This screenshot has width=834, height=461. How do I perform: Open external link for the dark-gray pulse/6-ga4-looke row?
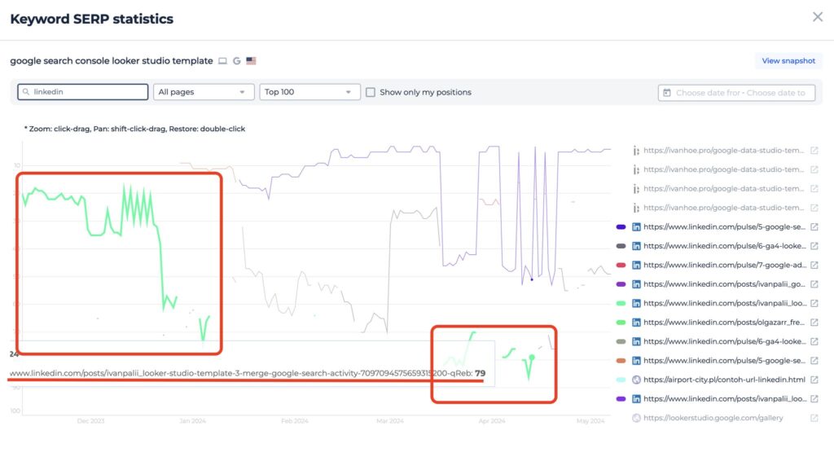814,246
